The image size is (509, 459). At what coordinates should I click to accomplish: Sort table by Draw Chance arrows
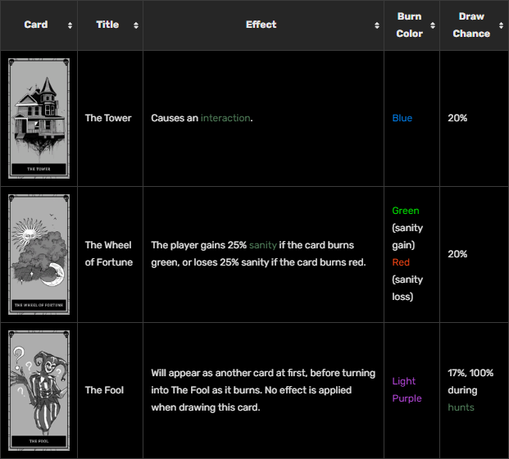[x=501, y=25]
